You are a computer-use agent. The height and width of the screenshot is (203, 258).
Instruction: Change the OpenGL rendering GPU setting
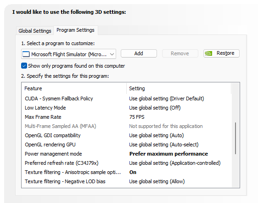coord(164,145)
